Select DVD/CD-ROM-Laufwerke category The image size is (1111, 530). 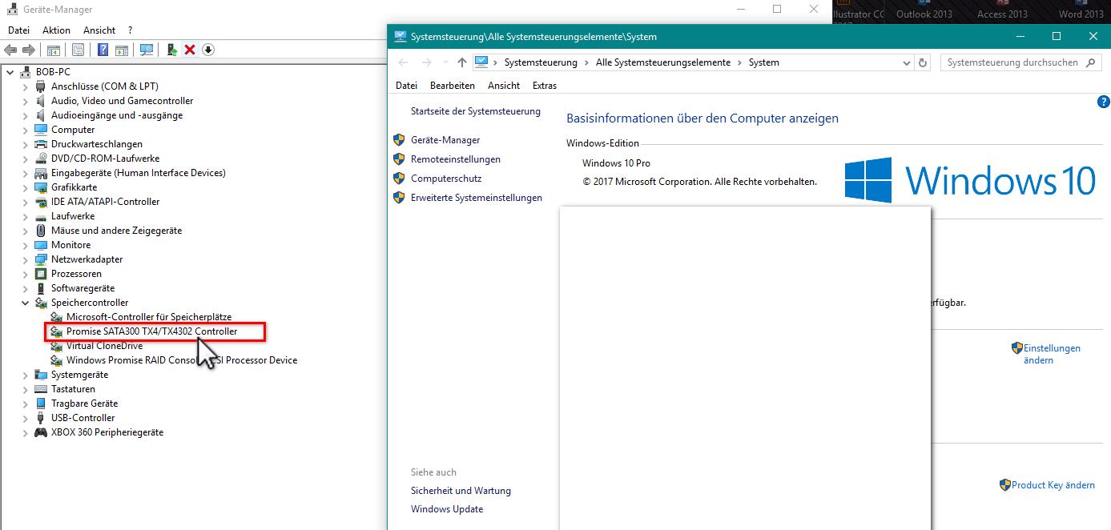pos(105,159)
